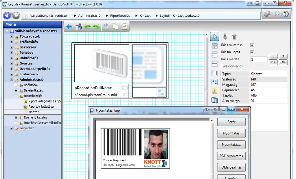Cut the selection with the scissors icon
Image resolution: width=296 pixels, height=179 pixels.
[x=106, y=27]
